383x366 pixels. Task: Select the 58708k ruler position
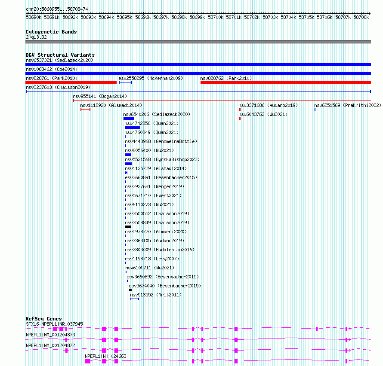[x=361, y=17]
